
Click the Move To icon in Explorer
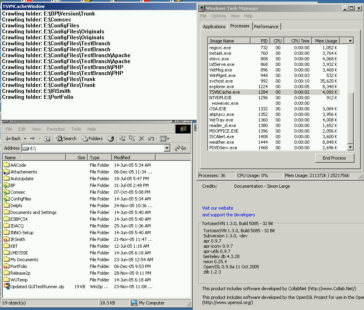click(123, 139)
